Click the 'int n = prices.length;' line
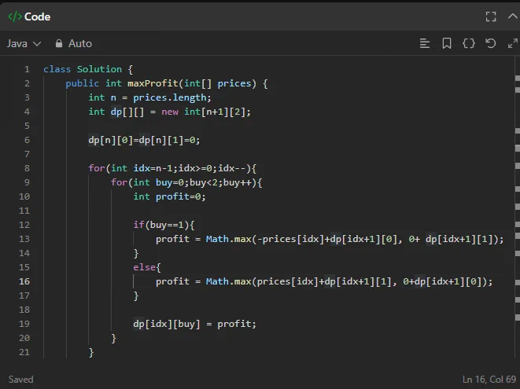Screen dimensions: 520x389 tap(149, 97)
